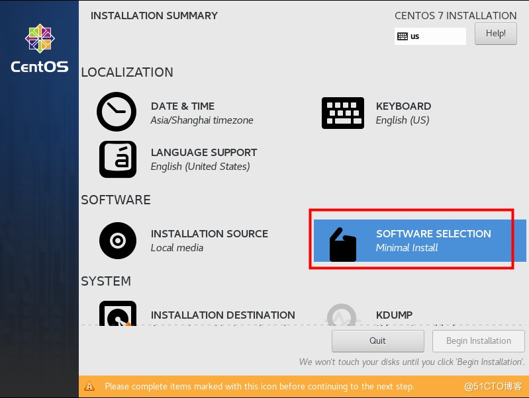Open LANGUAGE SUPPORT settings label

point(204,152)
